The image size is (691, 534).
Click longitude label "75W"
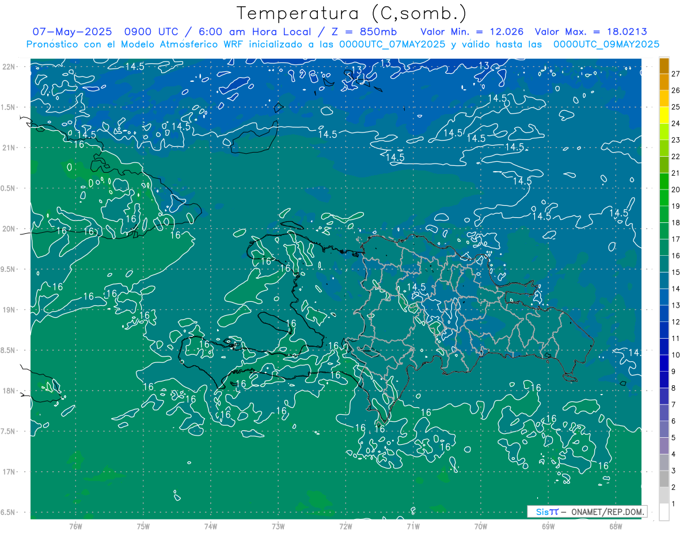pyautogui.click(x=143, y=526)
